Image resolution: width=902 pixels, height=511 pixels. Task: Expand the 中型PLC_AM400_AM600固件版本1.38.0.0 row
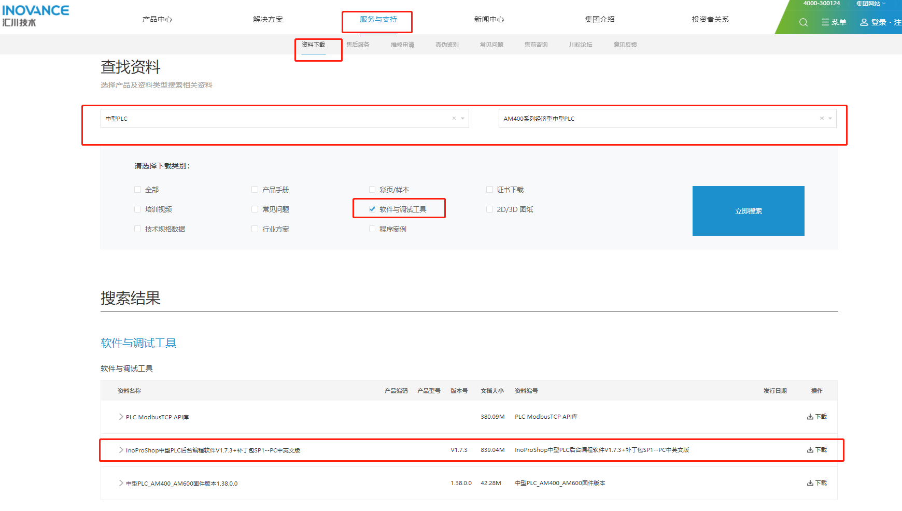121,483
